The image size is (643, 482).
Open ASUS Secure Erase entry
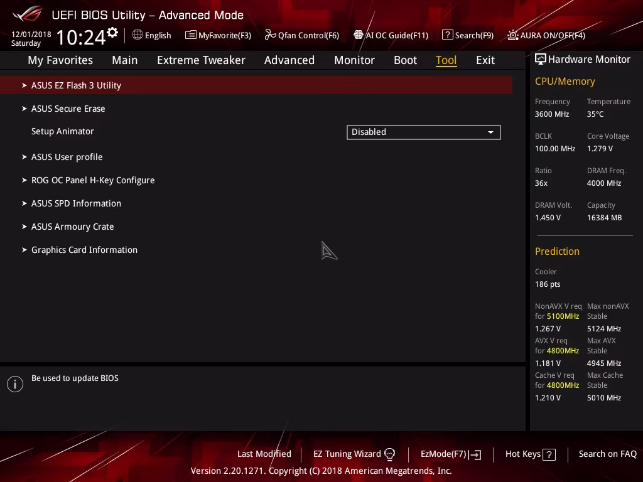[x=68, y=109]
